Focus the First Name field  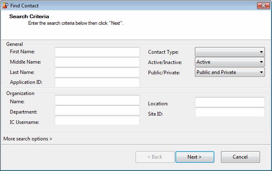pyautogui.click(x=97, y=52)
